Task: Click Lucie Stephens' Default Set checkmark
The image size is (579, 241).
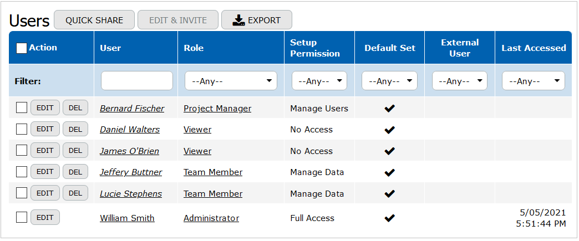Action: point(389,194)
